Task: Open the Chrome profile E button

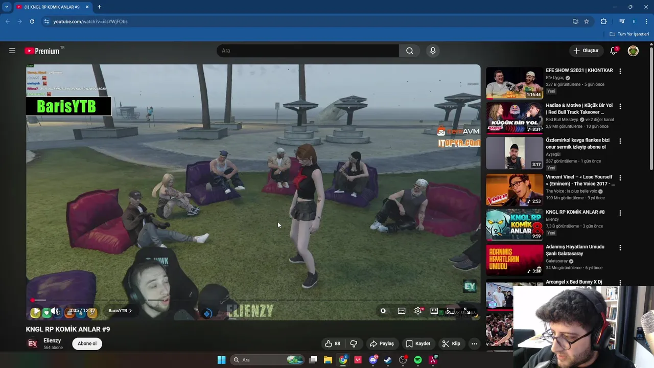Action: click(x=634, y=21)
